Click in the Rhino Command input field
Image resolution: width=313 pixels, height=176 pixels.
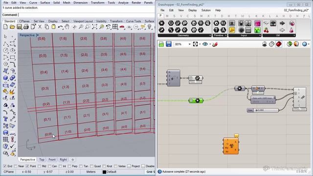pos(86,15)
